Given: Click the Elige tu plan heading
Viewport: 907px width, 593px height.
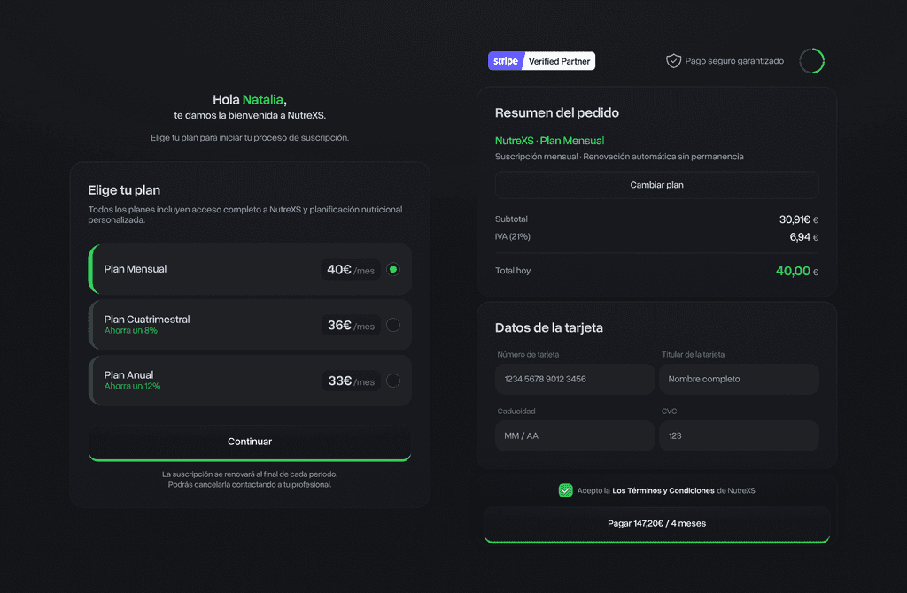Looking at the screenshot, I should click(x=124, y=190).
